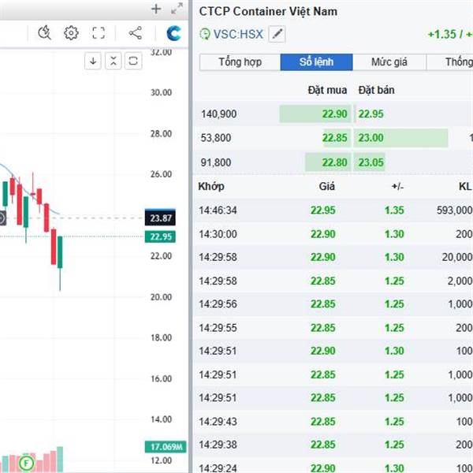Viewport: 473px width, 473px height.
Task: Open chart settings gear icon
Action: point(71,33)
